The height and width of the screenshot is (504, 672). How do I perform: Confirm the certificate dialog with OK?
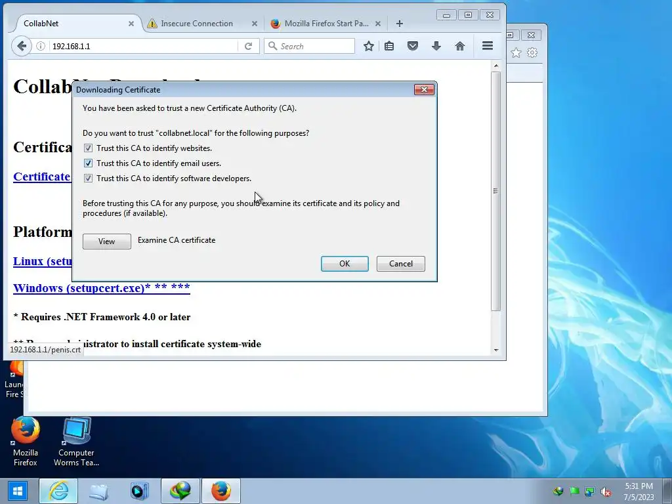tap(345, 264)
